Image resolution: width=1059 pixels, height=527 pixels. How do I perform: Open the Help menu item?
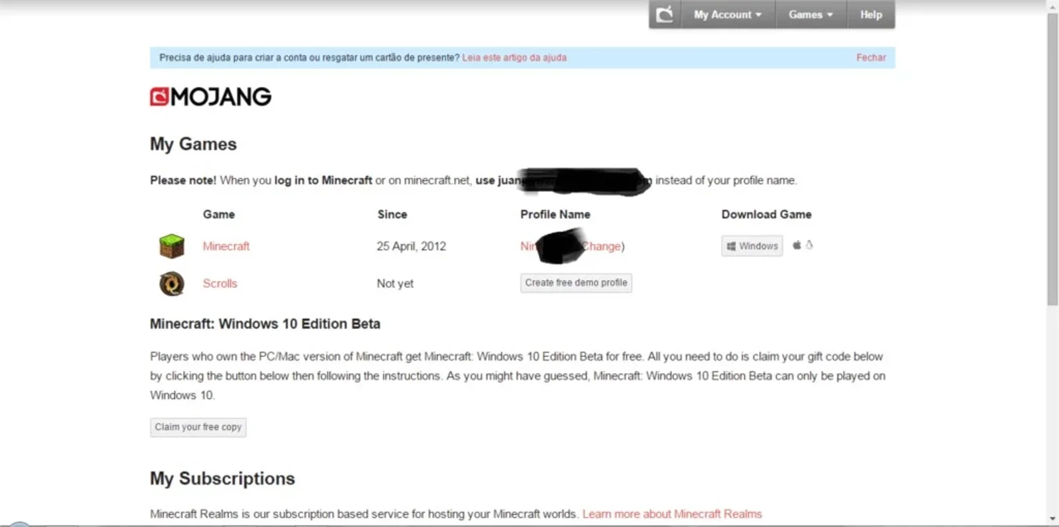coord(871,14)
